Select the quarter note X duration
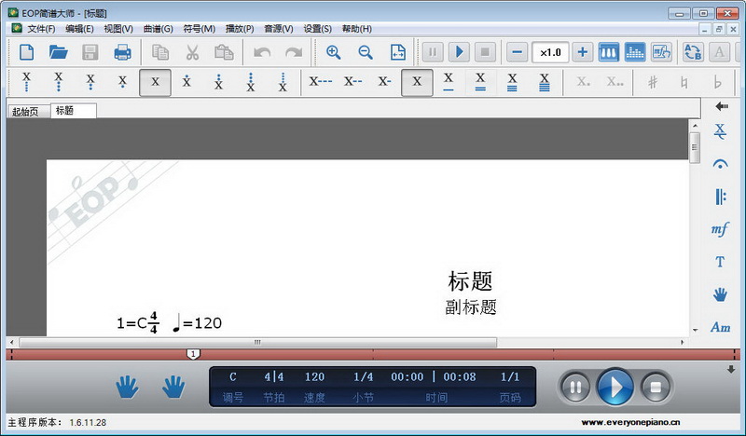Viewport: 746px width, 436px height. pyautogui.click(x=417, y=82)
